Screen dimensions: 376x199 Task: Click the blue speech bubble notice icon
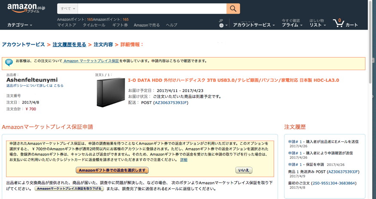coord(9,62)
